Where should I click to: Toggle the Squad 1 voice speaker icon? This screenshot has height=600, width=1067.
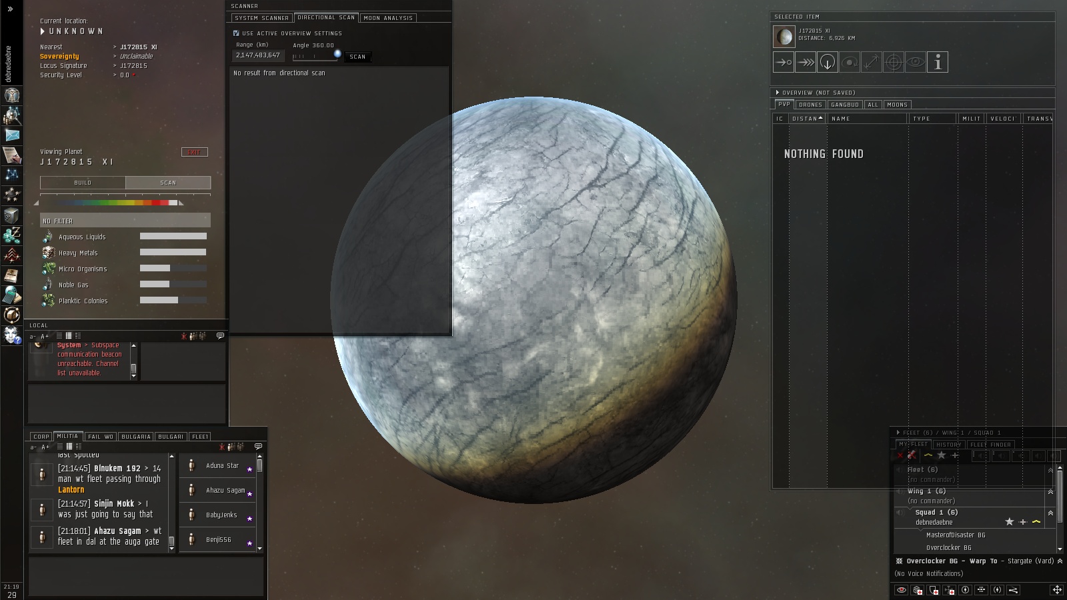click(900, 513)
